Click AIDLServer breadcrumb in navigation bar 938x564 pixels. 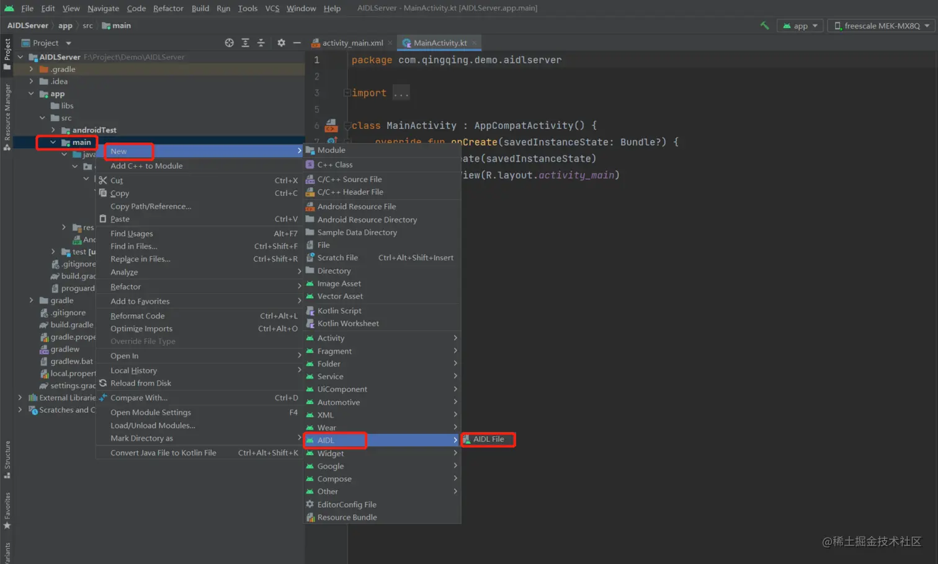point(27,25)
